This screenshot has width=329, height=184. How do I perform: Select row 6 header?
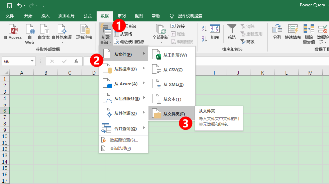[5, 111]
